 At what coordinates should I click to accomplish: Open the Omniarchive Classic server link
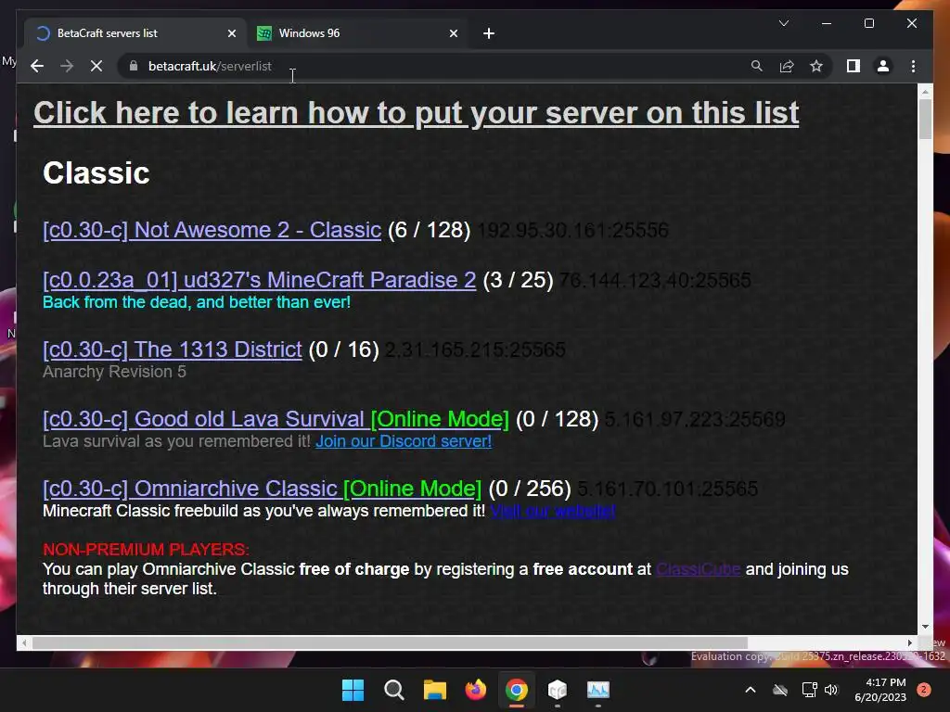pyautogui.click(x=262, y=489)
